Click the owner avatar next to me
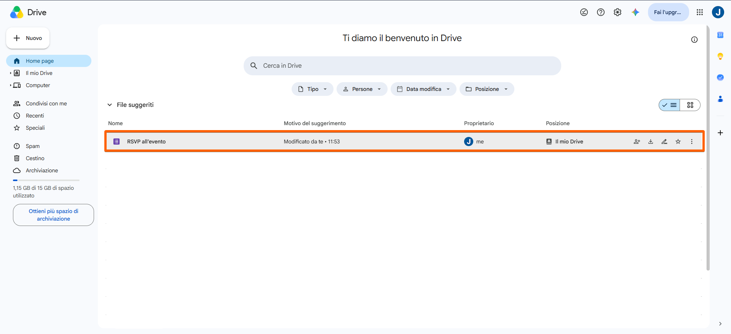The height and width of the screenshot is (334, 731). (469, 142)
